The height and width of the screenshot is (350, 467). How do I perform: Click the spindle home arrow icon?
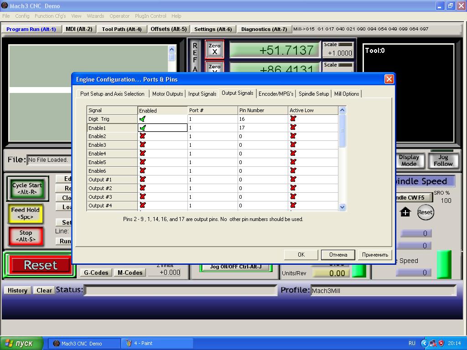coord(405,212)
